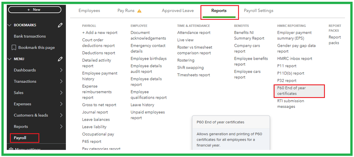Open the P45 report
This screenshot has height=157, width=354.
(x=92, y=141)
